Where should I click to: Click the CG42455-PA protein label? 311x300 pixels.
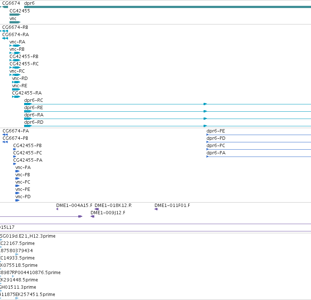coord(28,160)
